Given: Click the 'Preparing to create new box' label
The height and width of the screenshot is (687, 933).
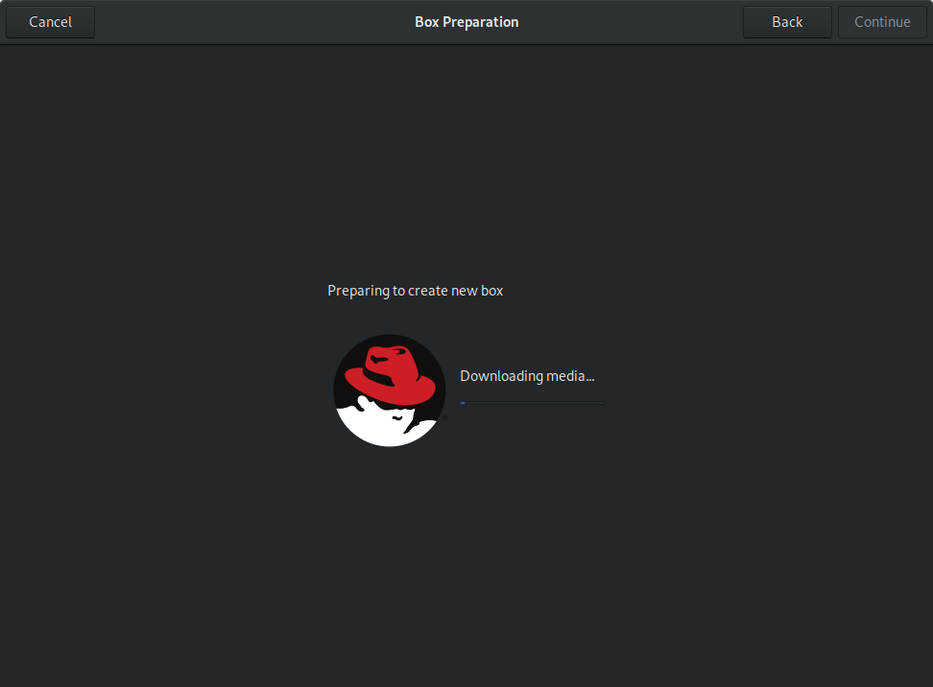Looking at the screenshot, I should pyautogui.click(x=415, y=291).
